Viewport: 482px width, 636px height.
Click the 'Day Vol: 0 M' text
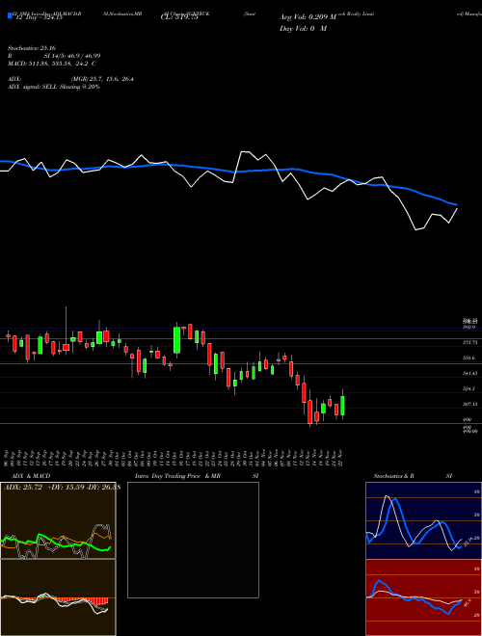[303, 29]
